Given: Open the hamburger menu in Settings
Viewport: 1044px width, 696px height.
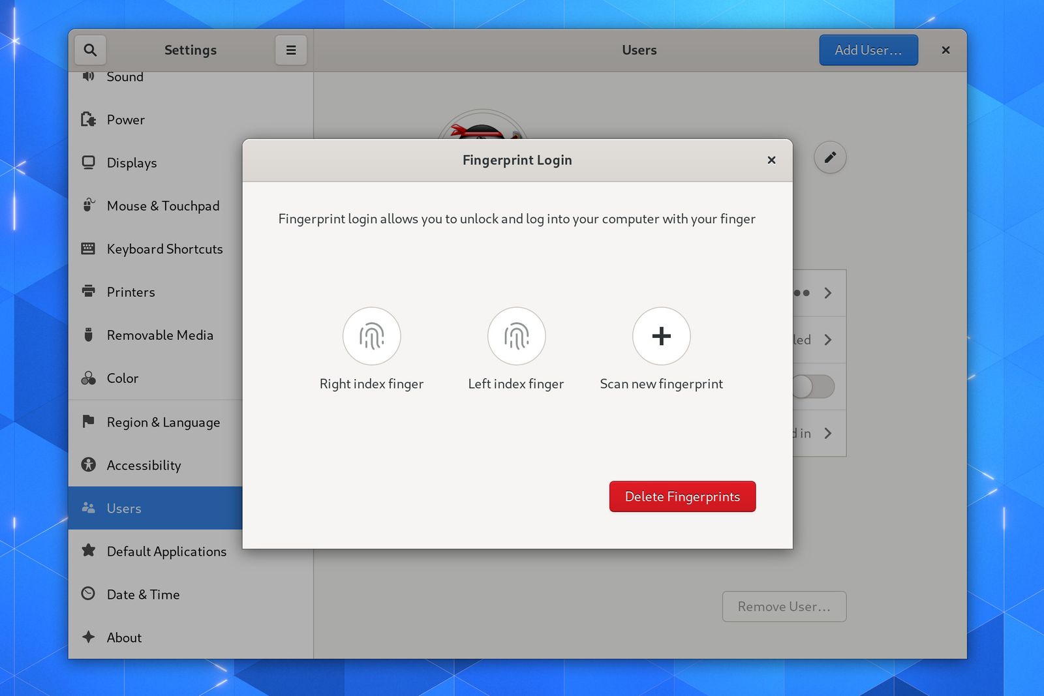Looking at the screenshot, I should coord(291,50).
